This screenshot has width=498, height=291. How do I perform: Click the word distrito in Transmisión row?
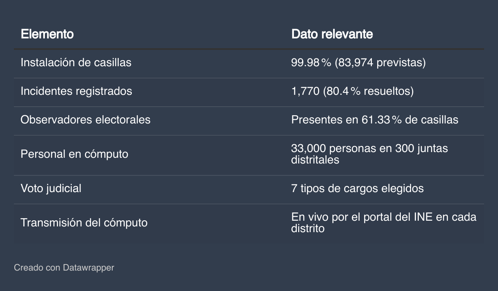click(308, 228)
